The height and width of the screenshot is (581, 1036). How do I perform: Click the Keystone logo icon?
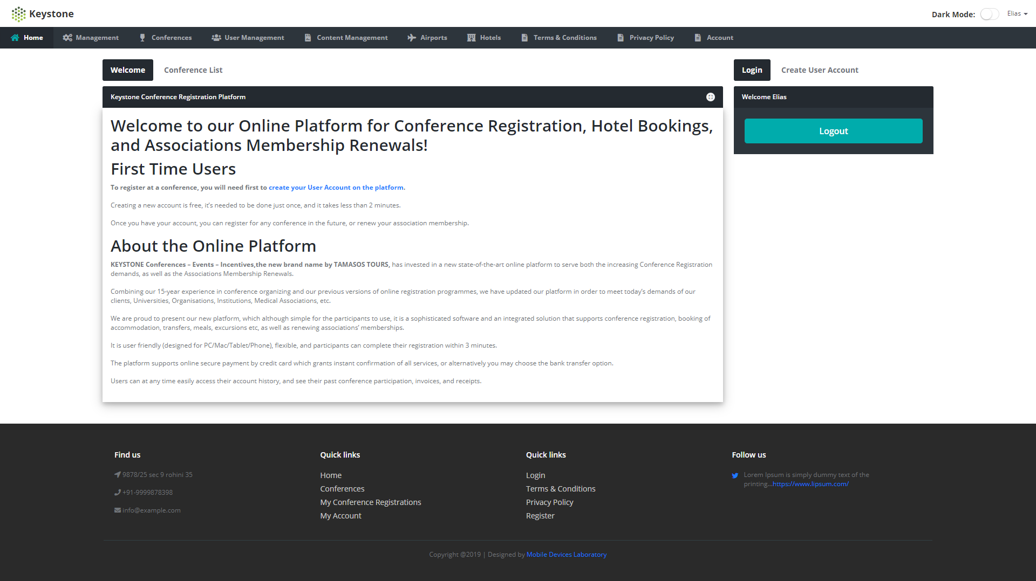tap(19, 13)
